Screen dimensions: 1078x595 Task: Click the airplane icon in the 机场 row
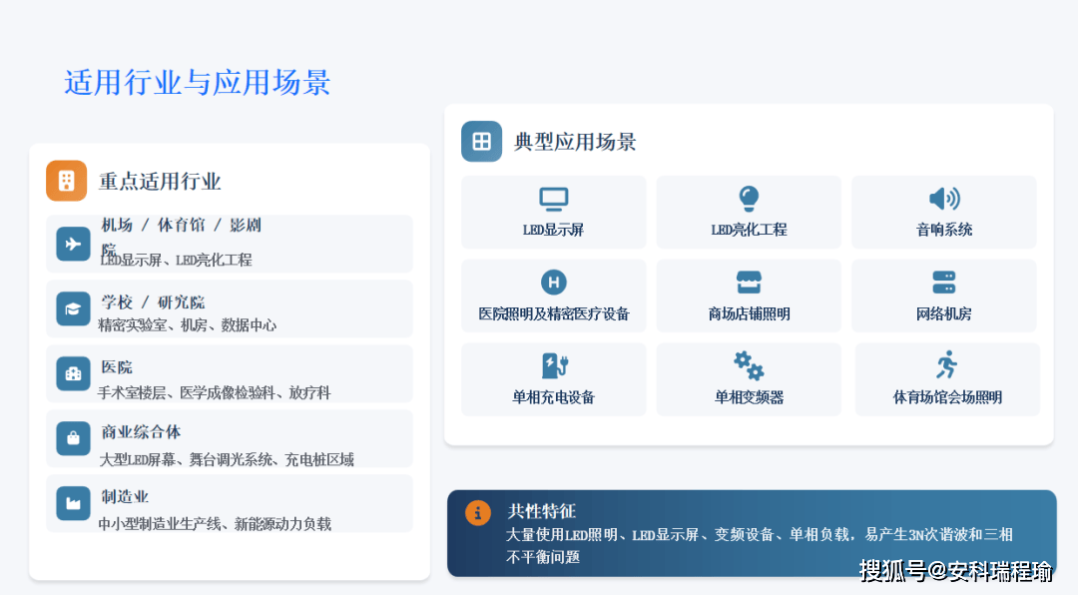click(73, 245)
